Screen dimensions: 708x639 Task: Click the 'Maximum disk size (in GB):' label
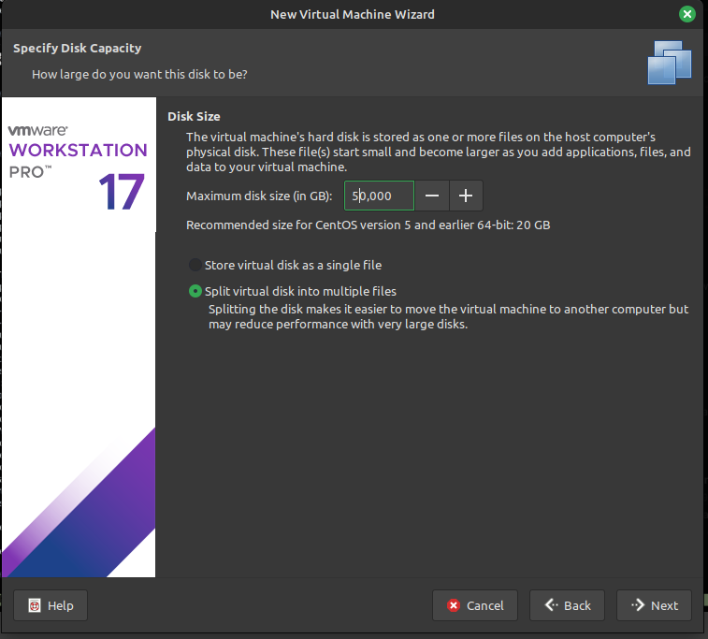(259, 196)
